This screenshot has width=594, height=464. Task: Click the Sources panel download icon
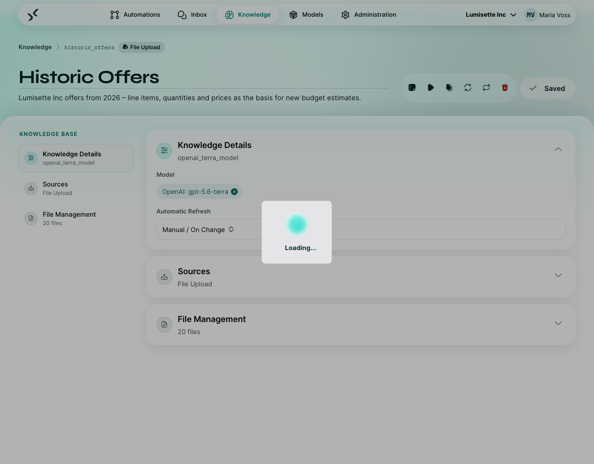(x=164, y=277)
